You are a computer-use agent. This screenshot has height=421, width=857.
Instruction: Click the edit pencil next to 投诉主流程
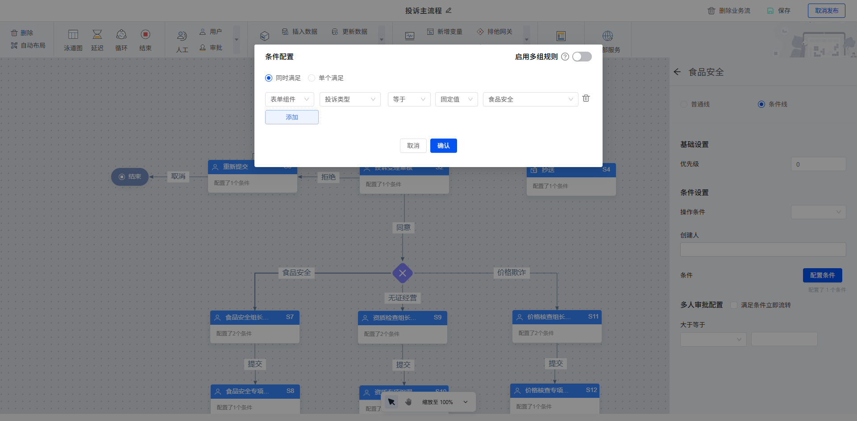tap(449, 10)
